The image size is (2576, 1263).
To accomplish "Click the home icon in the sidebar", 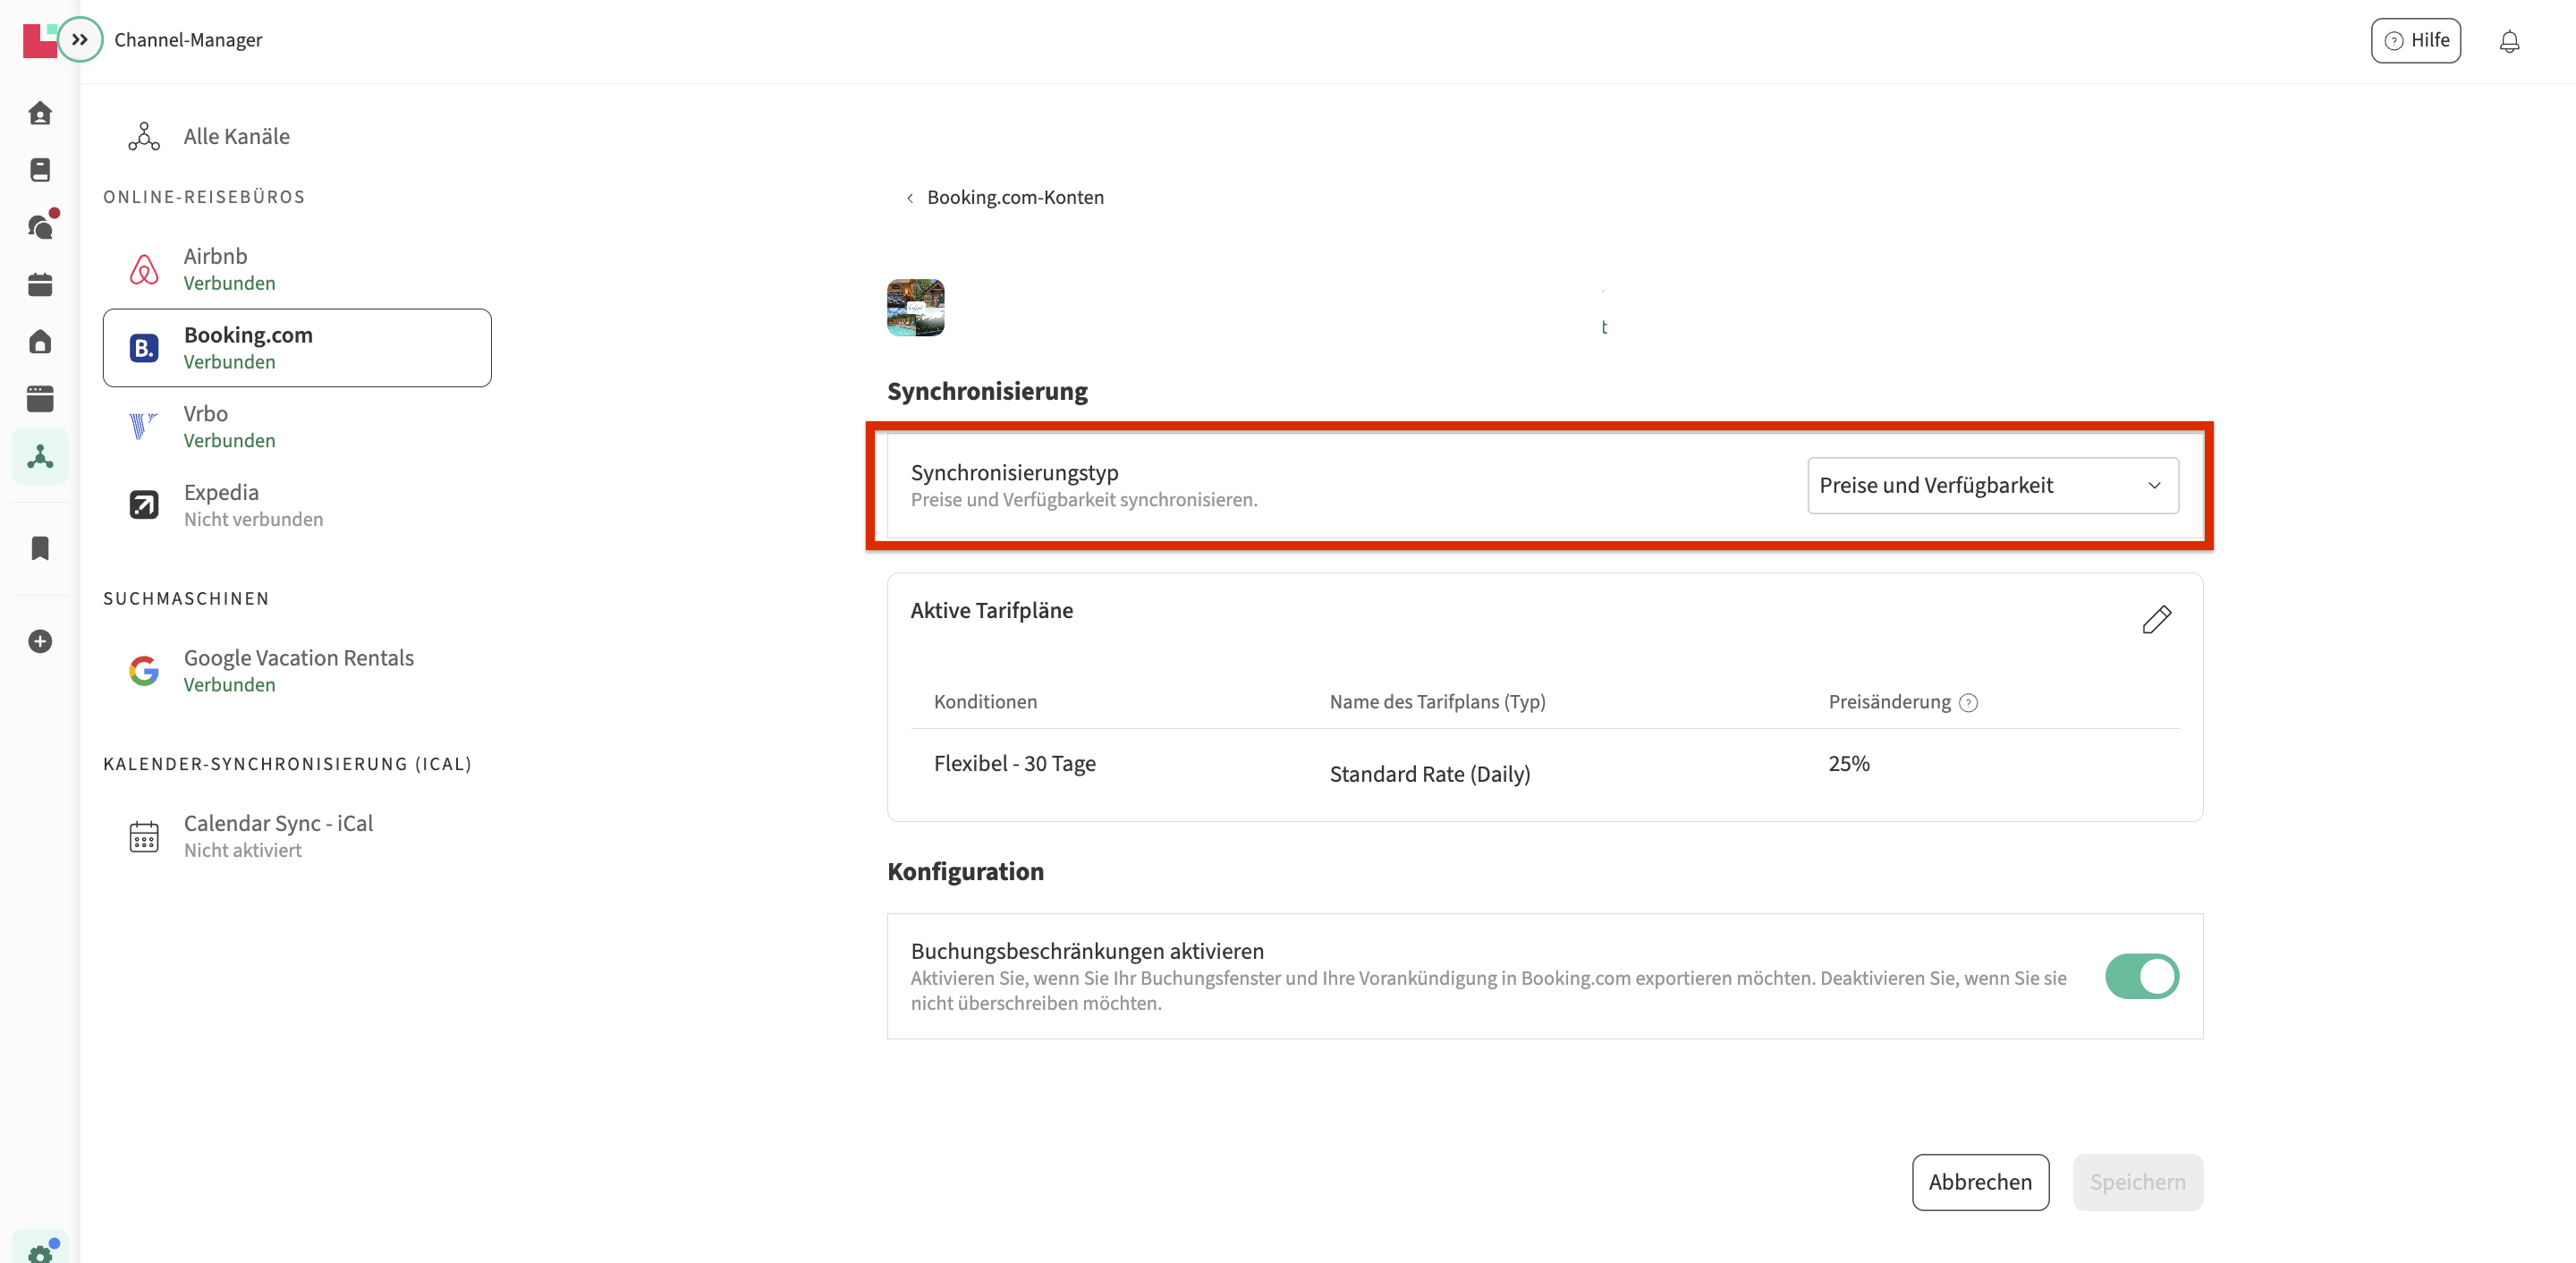I will click(x=40, y=113).
